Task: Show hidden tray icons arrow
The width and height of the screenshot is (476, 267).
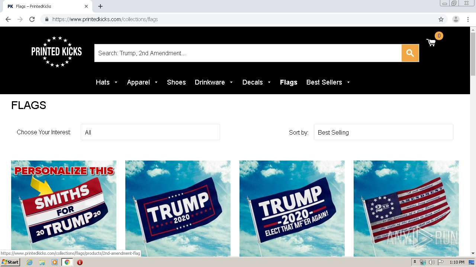Action: point(415,262)
